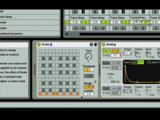The height and width of the screenshot is (120, 160).
Task: Click the Noise F1/F2 balance slider showing 50/50
Action: pyautogui.click(x=116, y=68)
